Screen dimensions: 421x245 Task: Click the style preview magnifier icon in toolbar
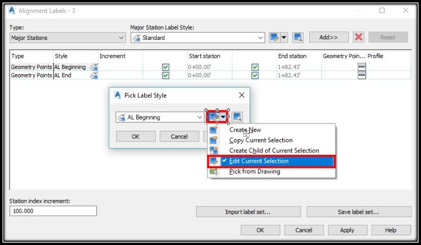[298, 37]
